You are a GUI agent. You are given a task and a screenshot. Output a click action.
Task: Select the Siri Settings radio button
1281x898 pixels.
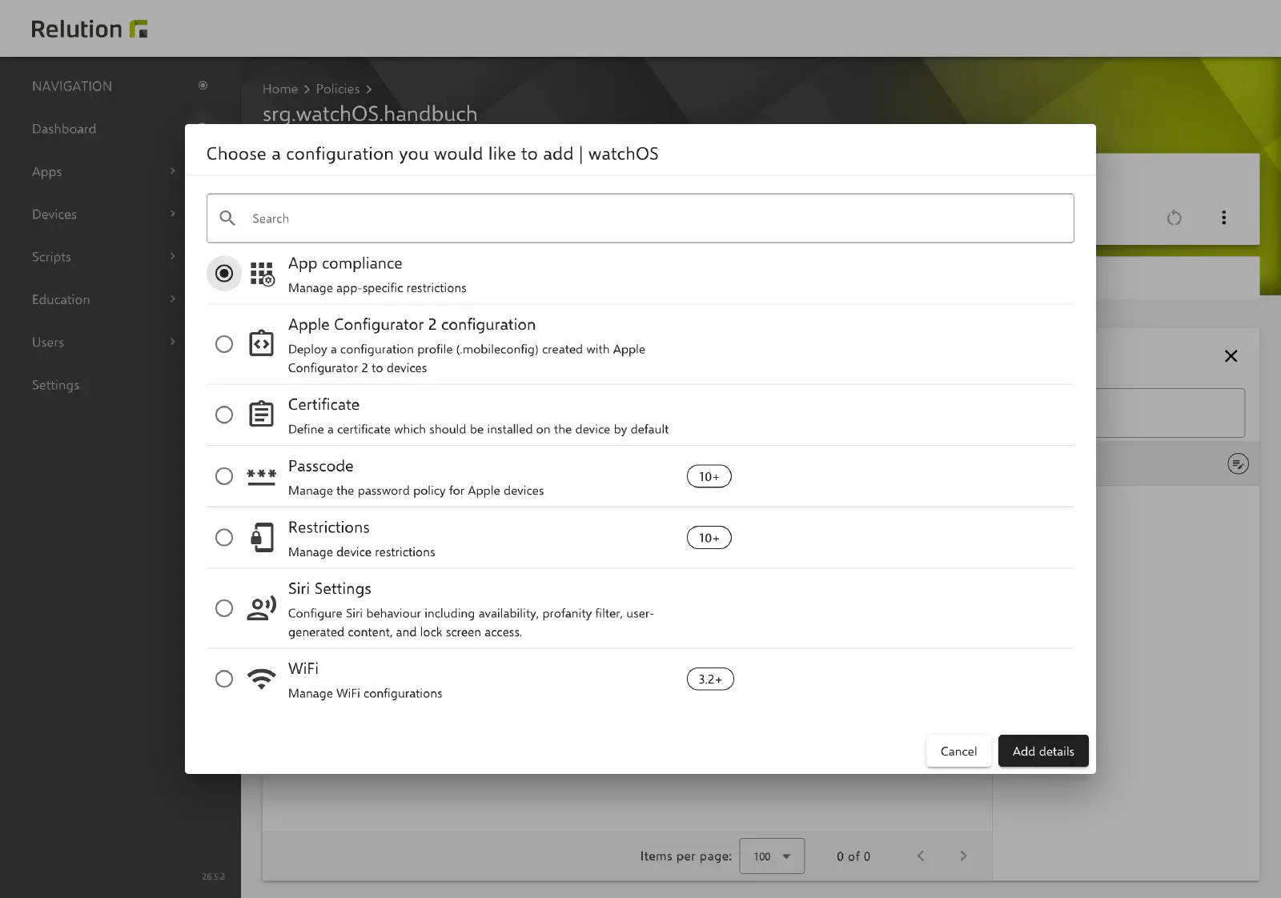point(224,608)
